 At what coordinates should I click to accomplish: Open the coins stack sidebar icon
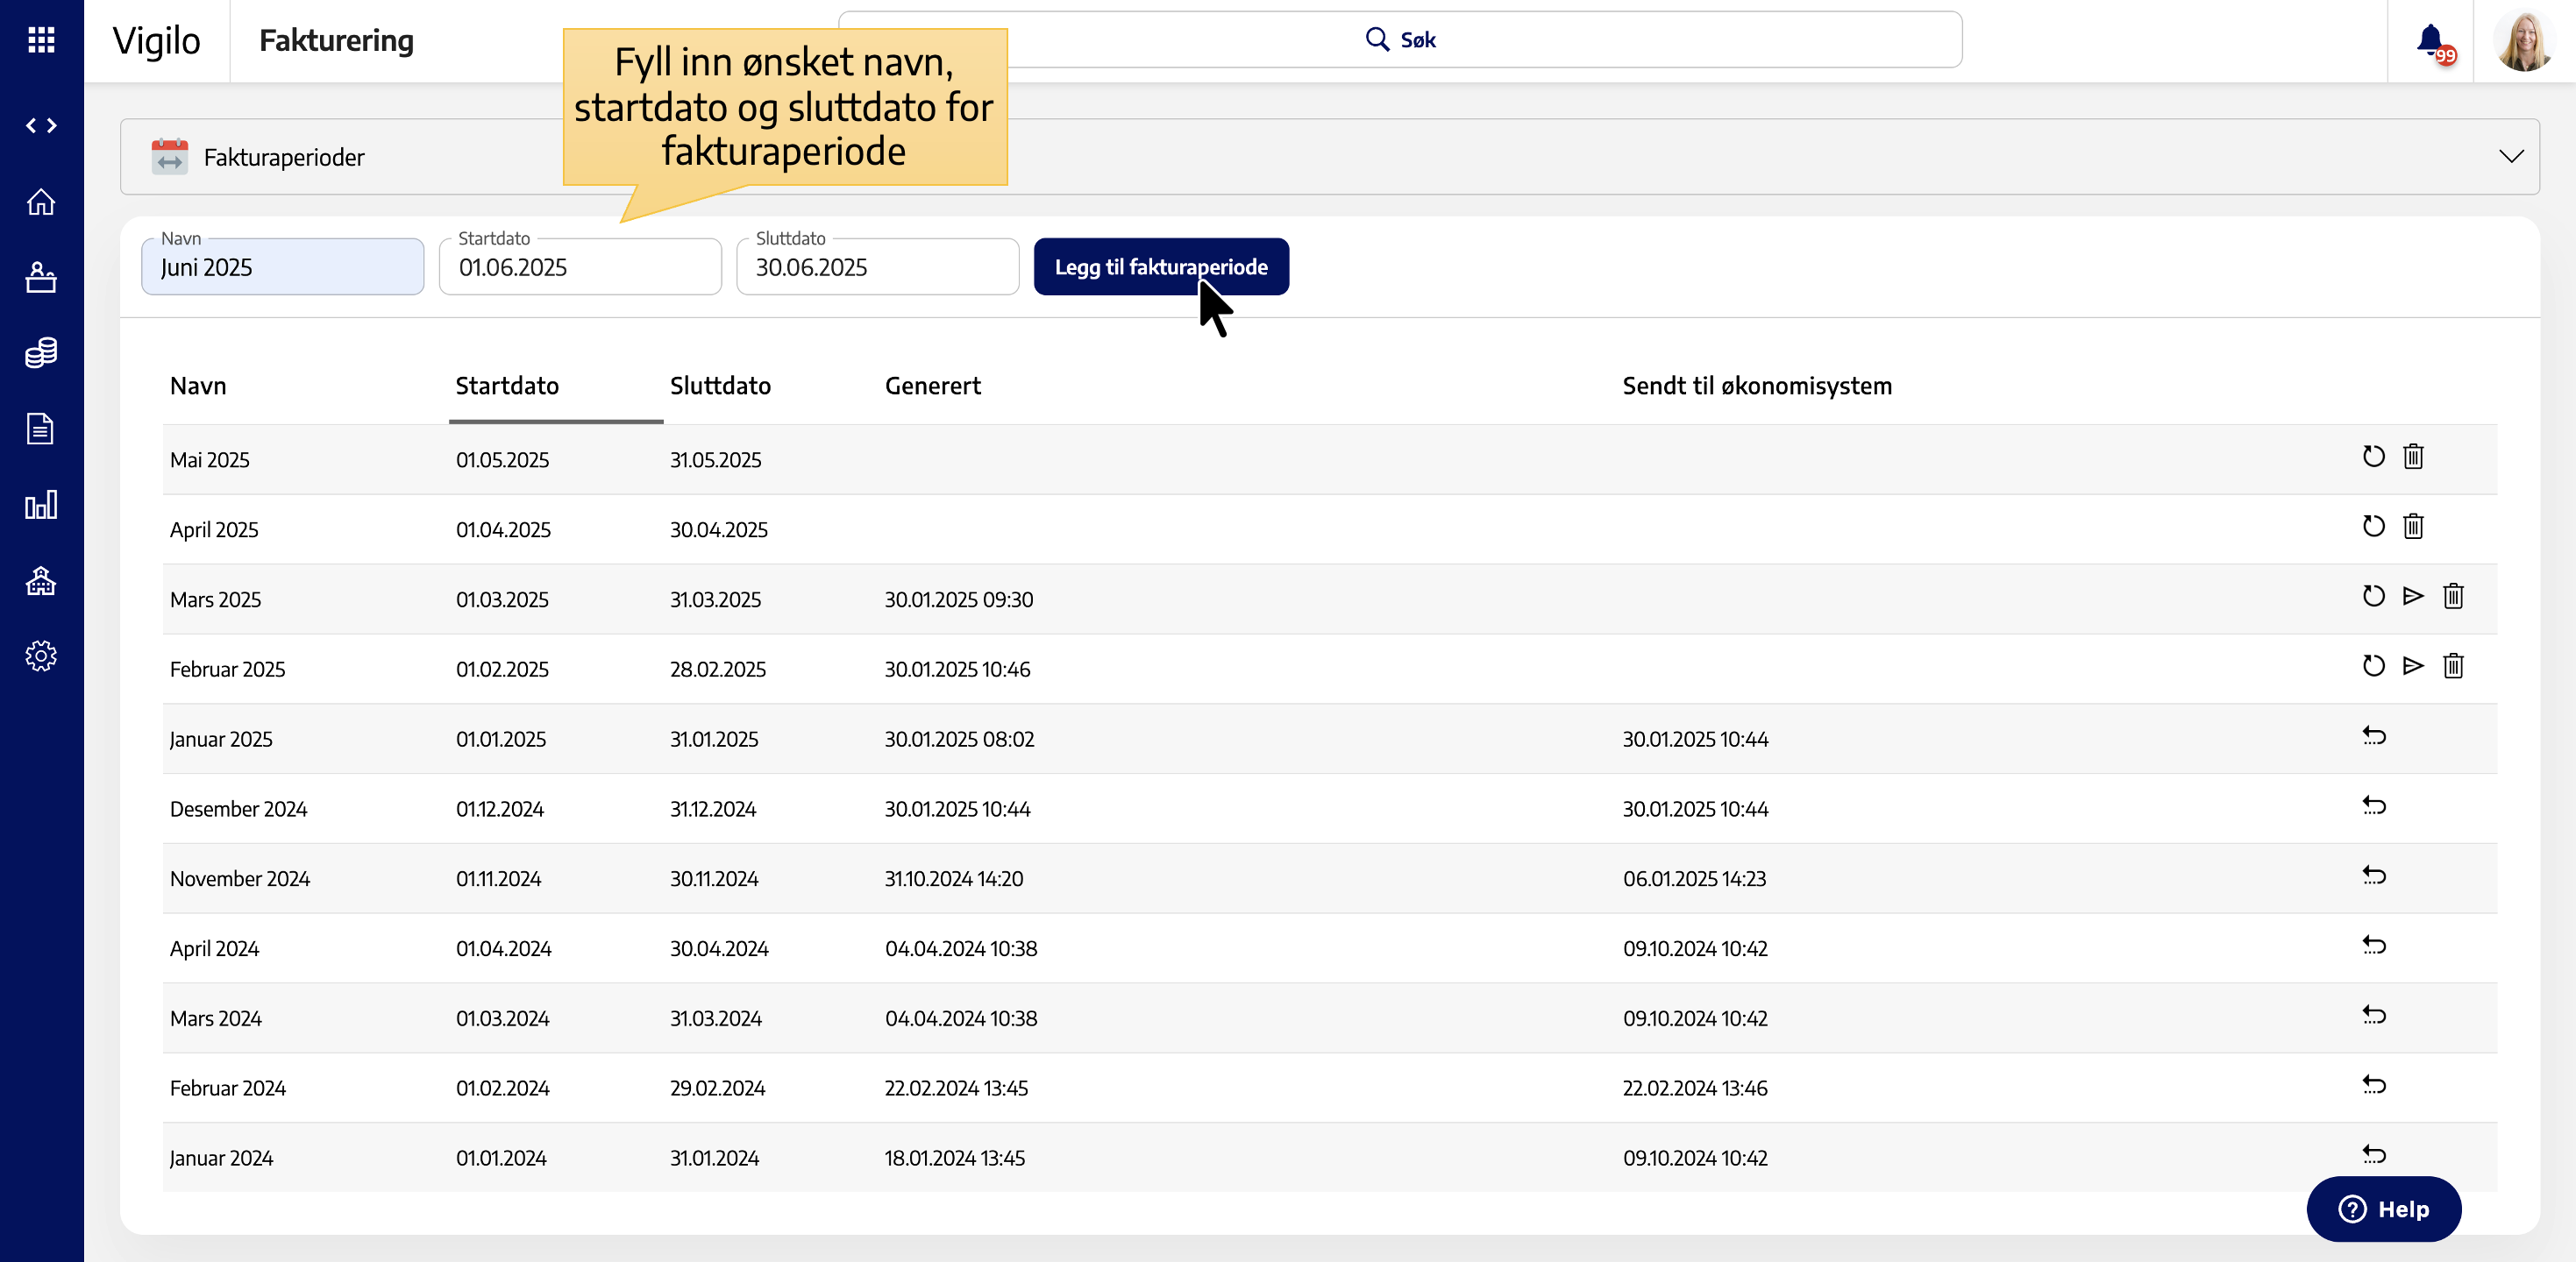[41, 352]
